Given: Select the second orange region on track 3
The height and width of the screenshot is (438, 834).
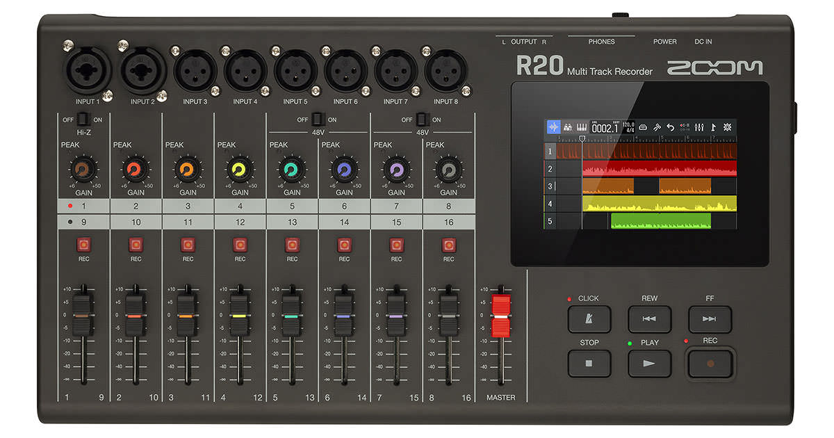Looking at the screenshot, I should point(685,186).
